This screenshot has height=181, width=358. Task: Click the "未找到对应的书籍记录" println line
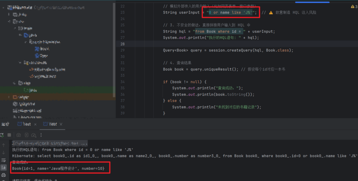pyautogui.click(x=217, y=107)
